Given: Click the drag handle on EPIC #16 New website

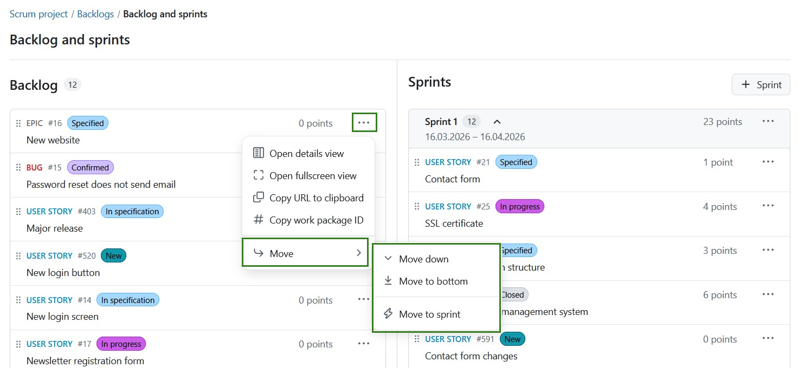Looking at the screenshot, I should 18,123.
